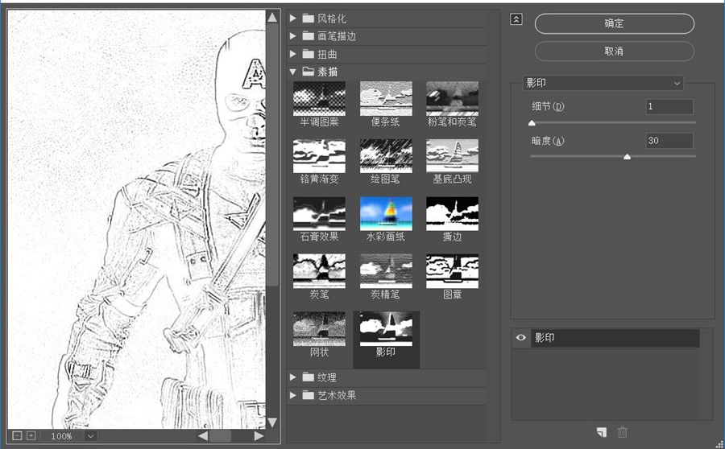Expand the 纹理 filter folder
This screenshot has width=725, height=449.
click(x=292, y=377)
